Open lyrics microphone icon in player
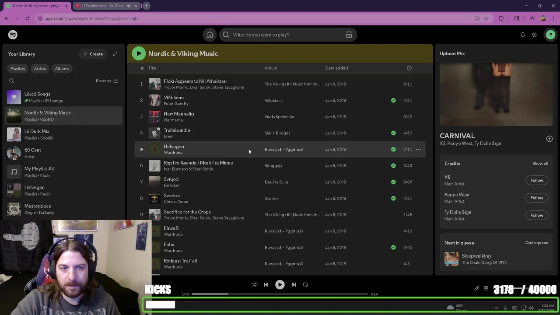 (477, 288)
